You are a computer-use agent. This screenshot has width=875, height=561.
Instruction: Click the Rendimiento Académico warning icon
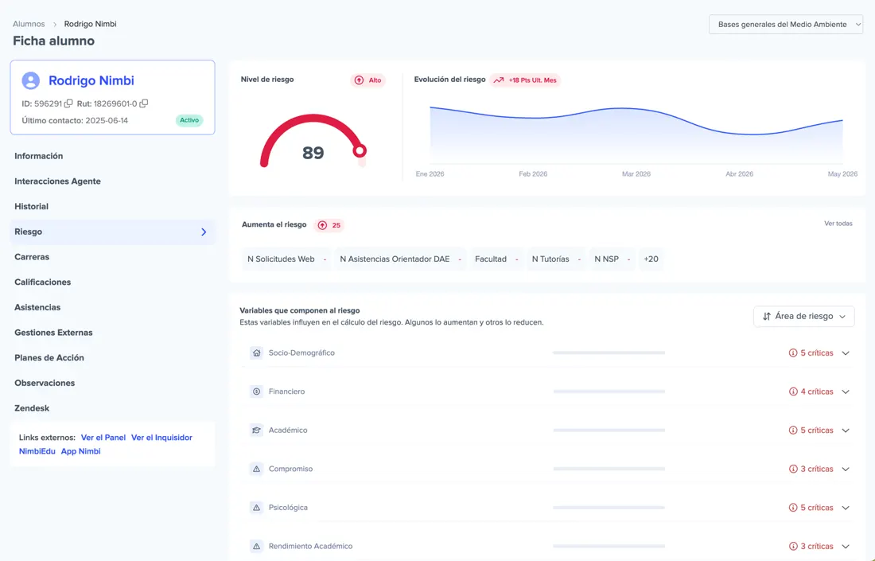(x=256, y=546)
